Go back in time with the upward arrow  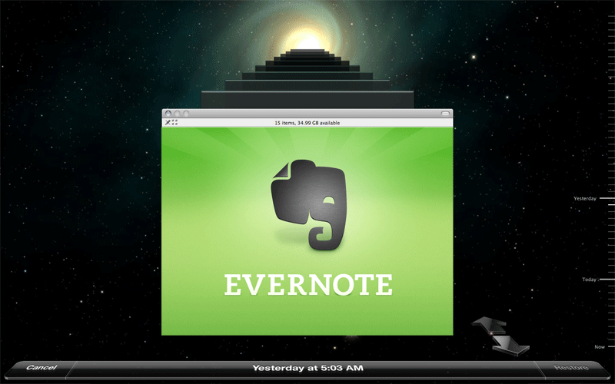click(489, 325)
